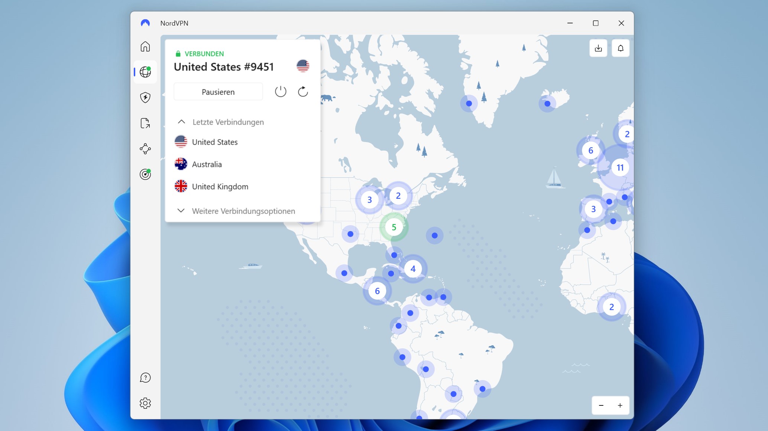Open the file sharing sidebar icon
768x431 pixels.
[x=145, y=123]
